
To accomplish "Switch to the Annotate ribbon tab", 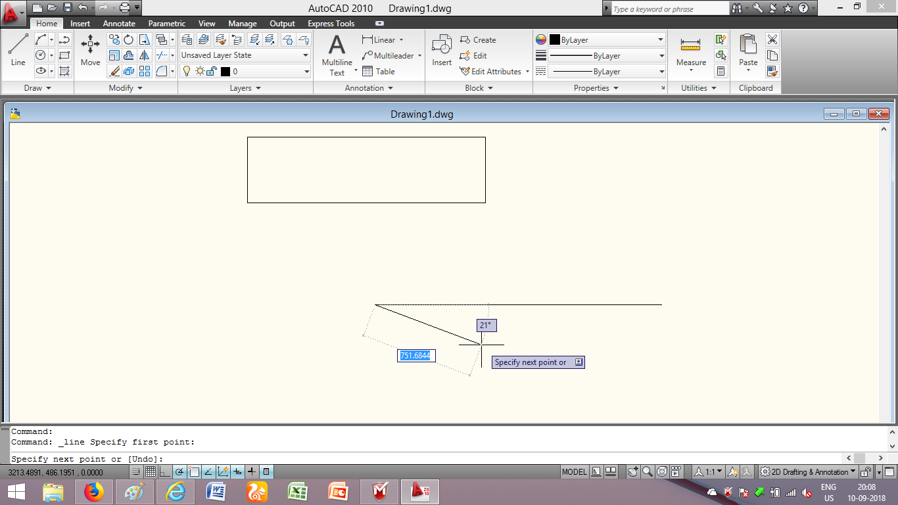I will [x=118, y=23].
